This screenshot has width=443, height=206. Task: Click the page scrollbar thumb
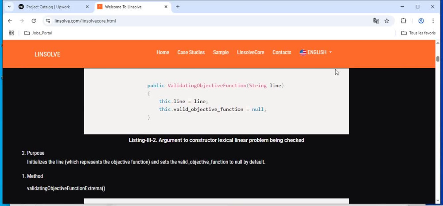[438, 59]
